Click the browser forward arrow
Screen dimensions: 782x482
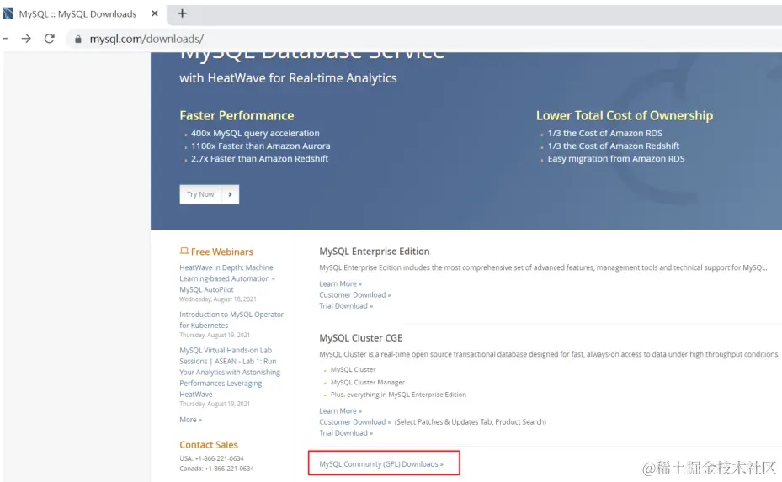(26, 39)
